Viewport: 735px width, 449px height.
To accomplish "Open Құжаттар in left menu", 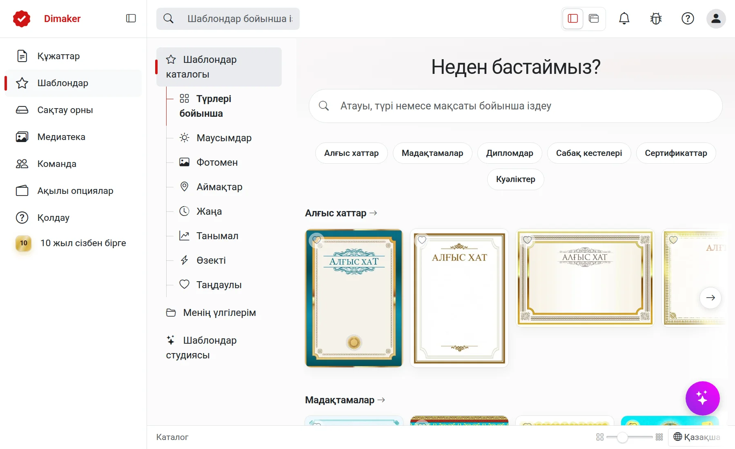I will tap(73, 56).
